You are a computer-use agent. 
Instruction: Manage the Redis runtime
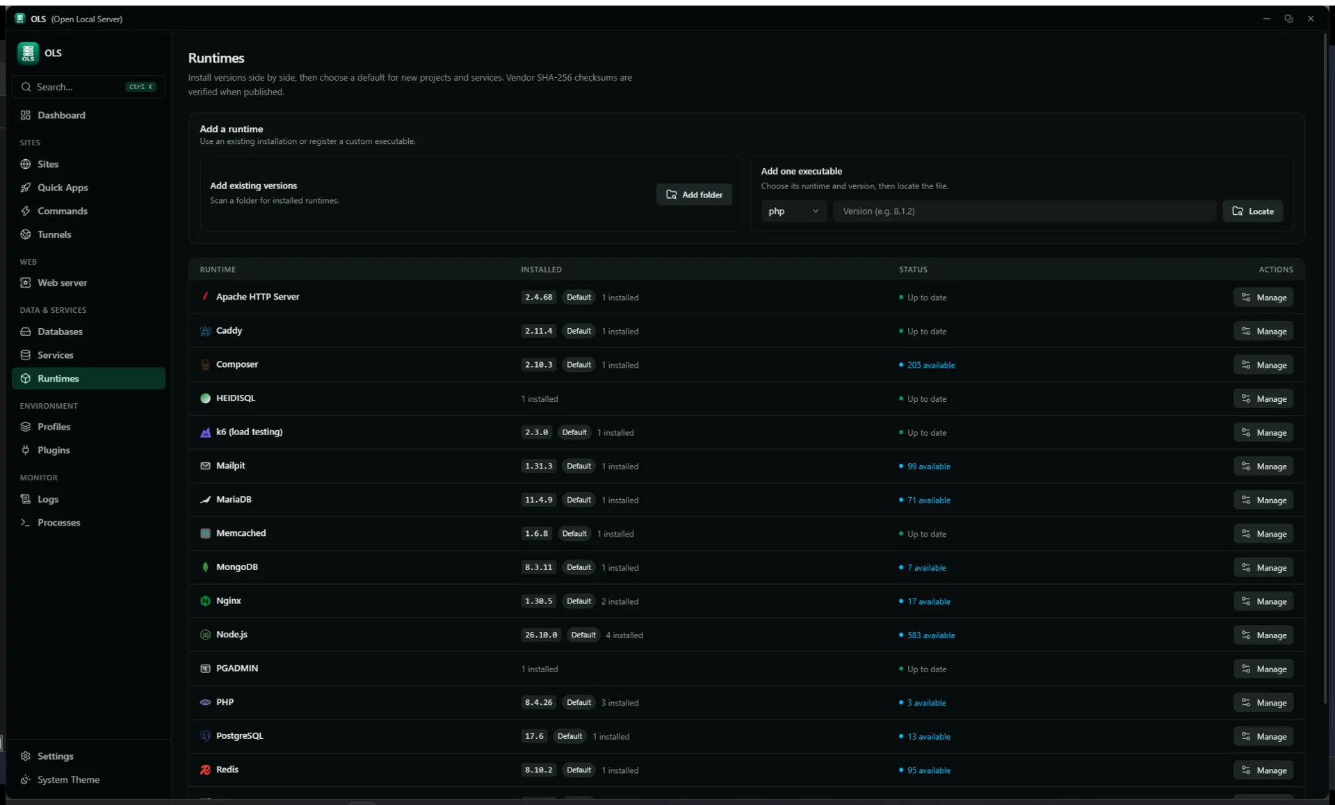coord(1263,770)
